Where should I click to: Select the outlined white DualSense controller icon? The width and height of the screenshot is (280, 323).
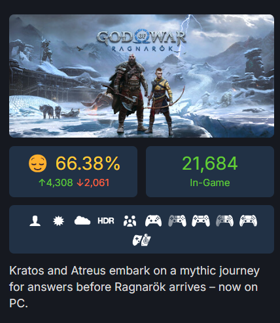[x=248, y=221]
